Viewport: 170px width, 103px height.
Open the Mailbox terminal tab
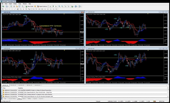[29, 99]
